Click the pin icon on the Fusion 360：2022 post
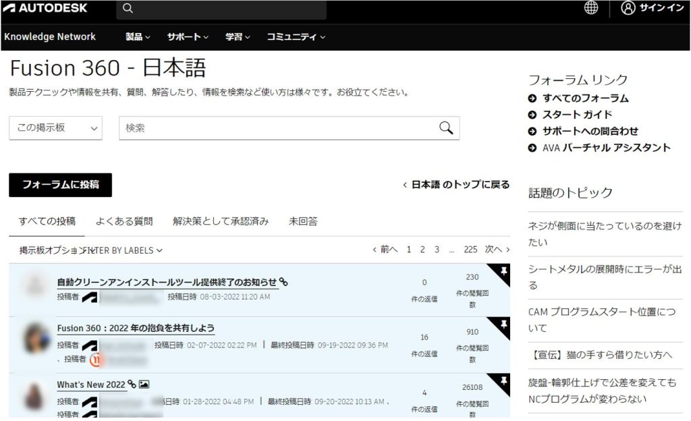This screenshot has width=691, height=421. pos(503,324)
